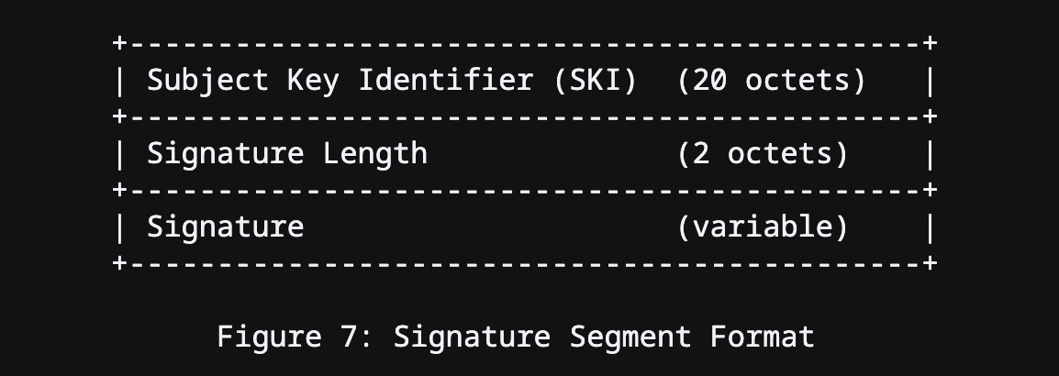Click the '(variable)' size label
The height and width of the screenshot is (376, 1059).
click(763, 227)
